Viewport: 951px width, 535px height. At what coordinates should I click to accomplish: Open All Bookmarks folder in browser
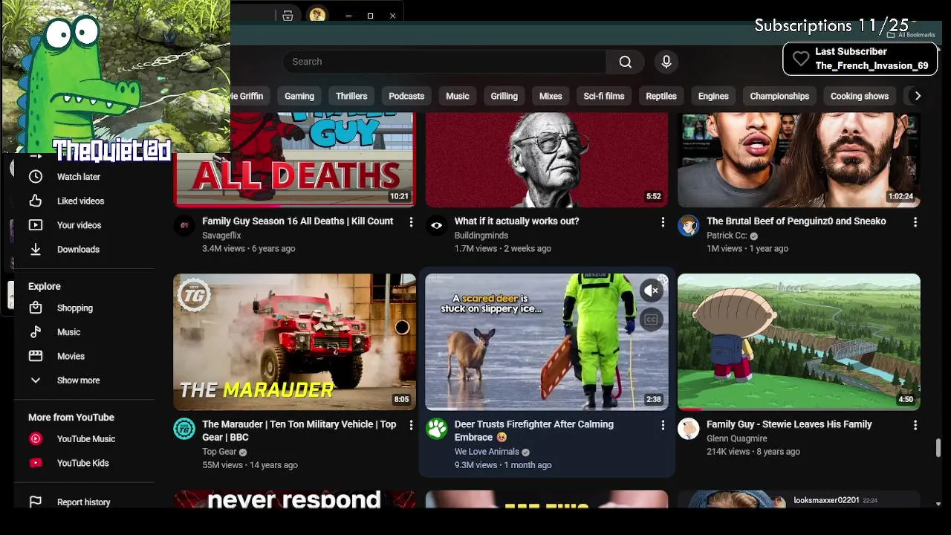point(911,35)
